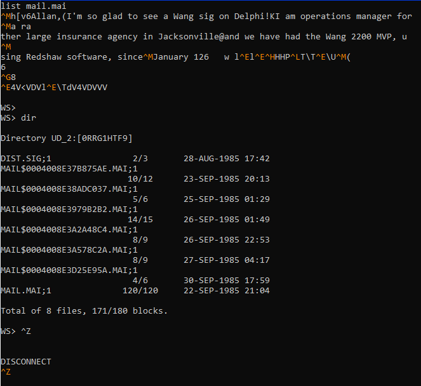This screenshot has height=386, width=421.
Task: Click the 'WS> ^Z' prompt line
Action: pos(16,331)
